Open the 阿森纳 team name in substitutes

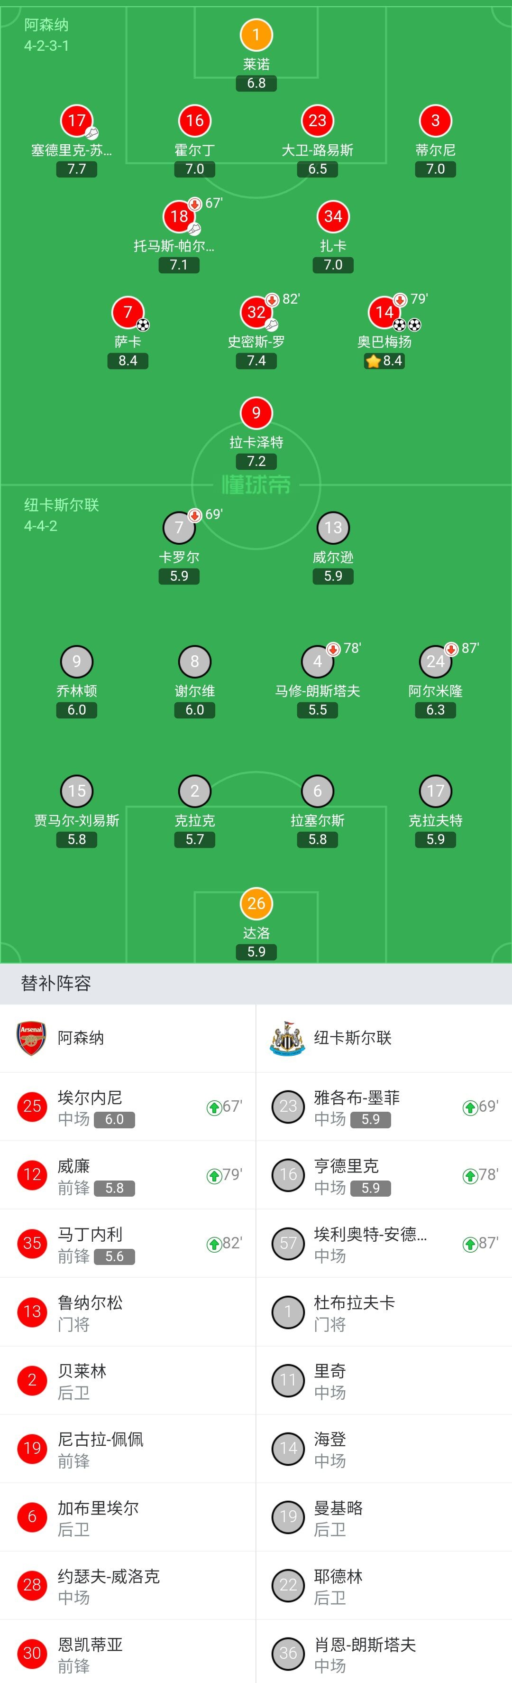(x=80, y=1038)
